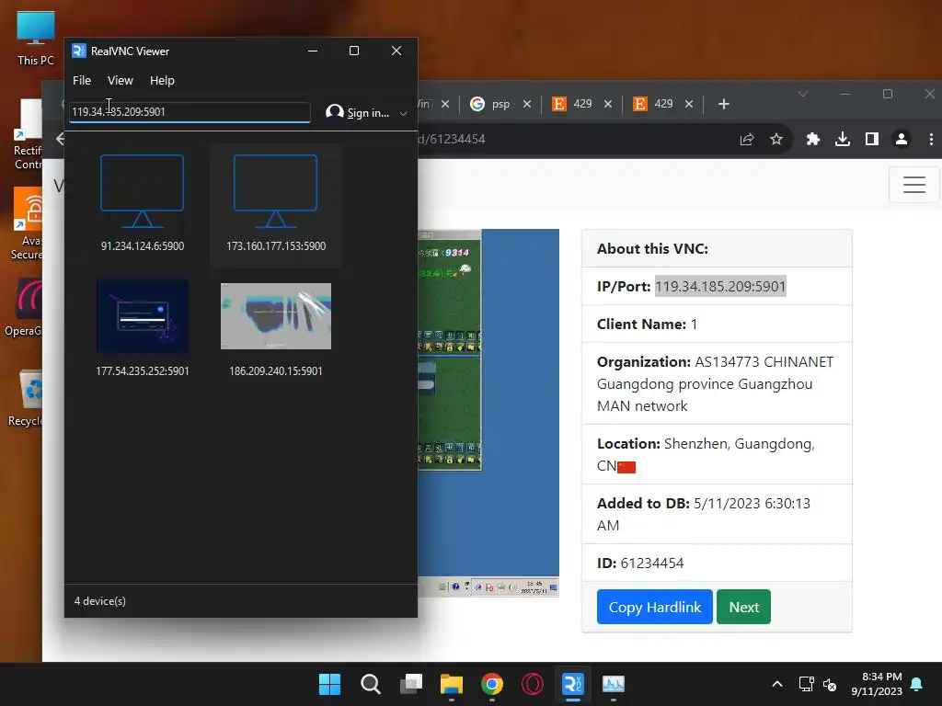942x706 pixels.
Task: Click the 173.160.177.153:5900 address label
Action: coord(276,246)
